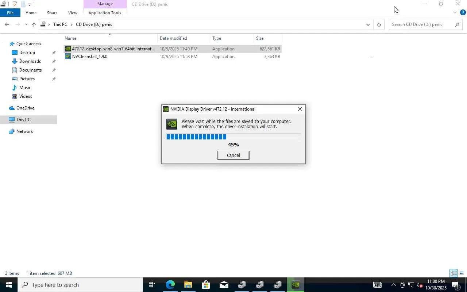
Task: Open OneDrive in the navigation pane
Action: [25, 108]
